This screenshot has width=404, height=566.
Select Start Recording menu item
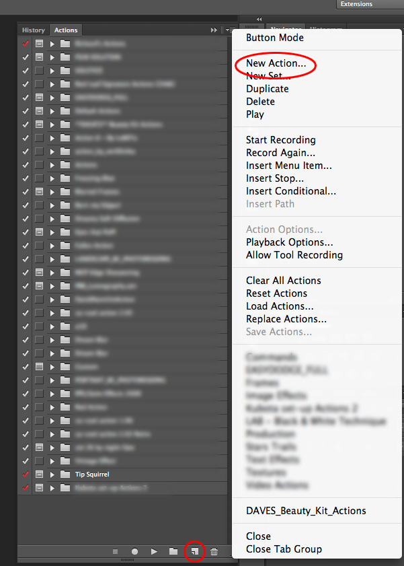click(x=281, y=140)
